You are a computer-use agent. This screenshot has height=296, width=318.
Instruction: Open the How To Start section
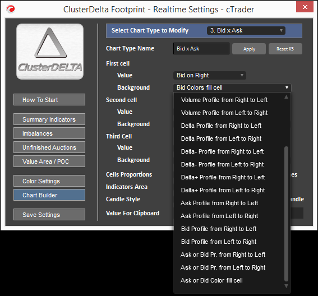click(49, 100)
